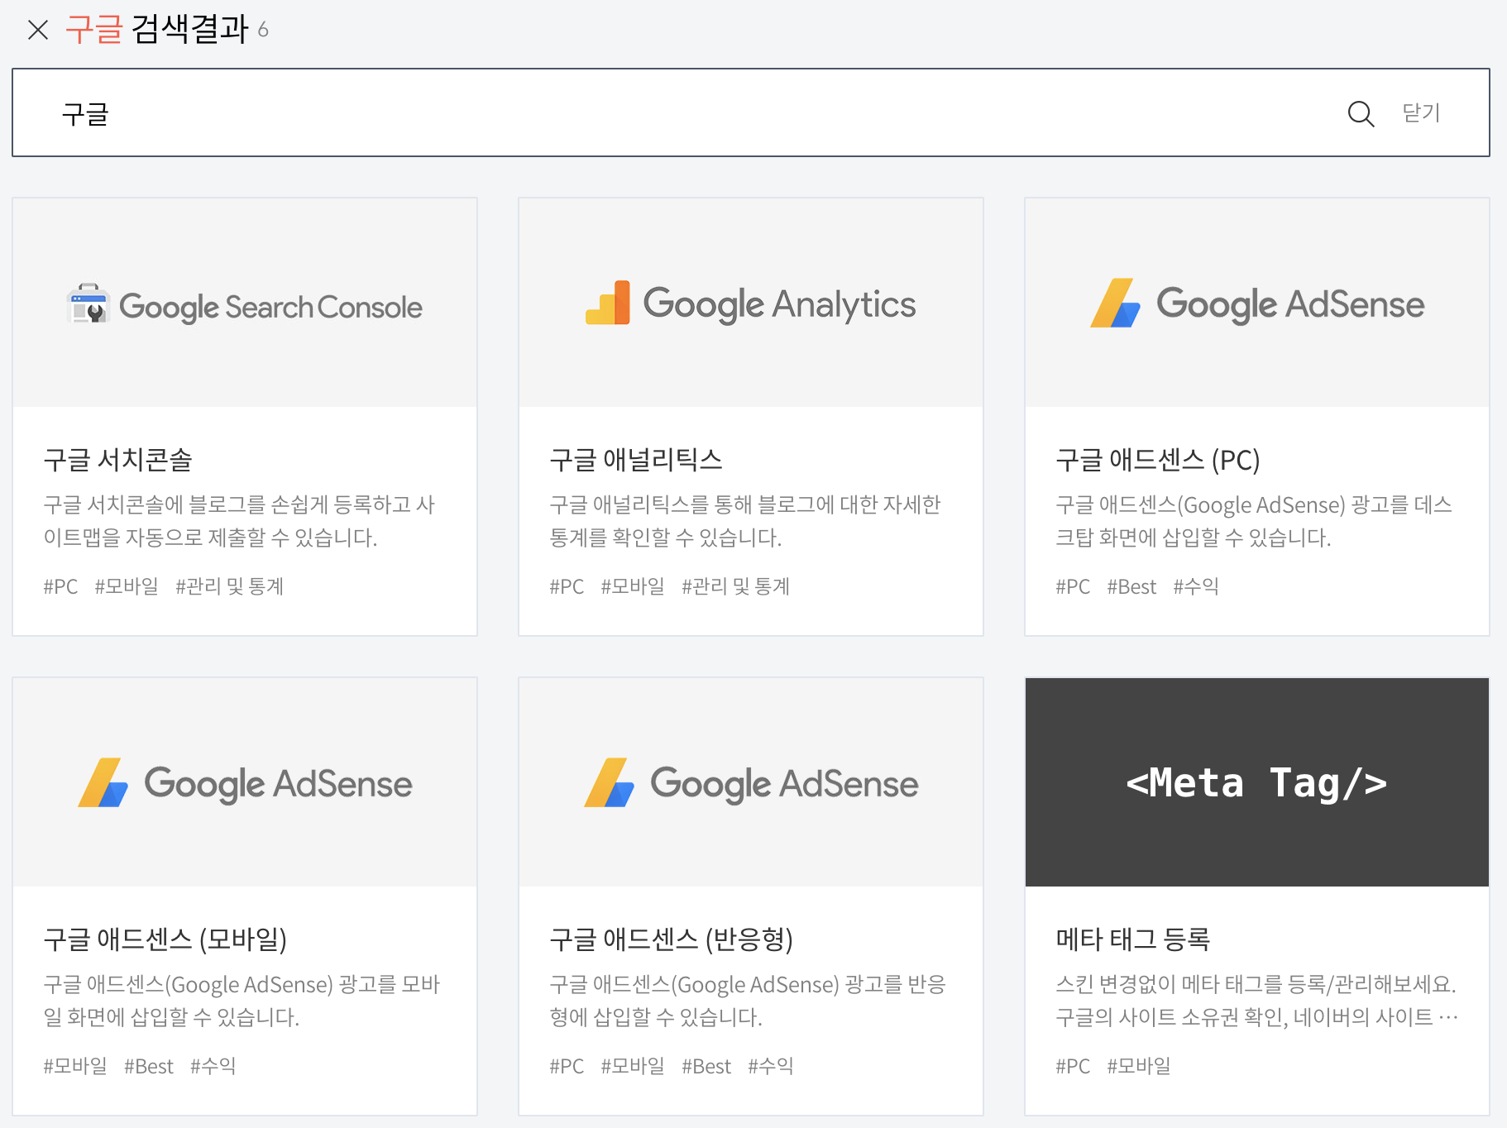Screen dimensions: 1507x1128
Task: Click #Best tag under 구글 애드센스 (모바일)
Action: (x=149, y=1066)
